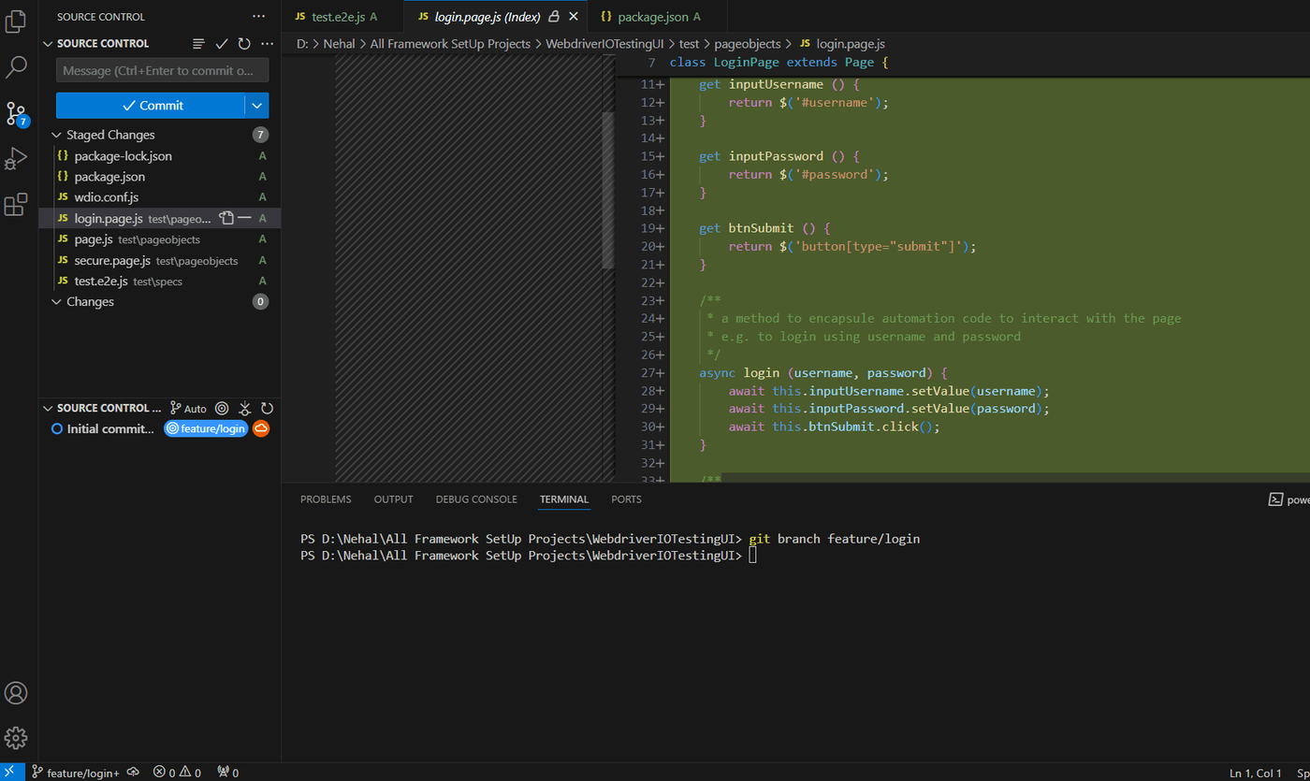Open the Run and Debug view

point(16,159)
